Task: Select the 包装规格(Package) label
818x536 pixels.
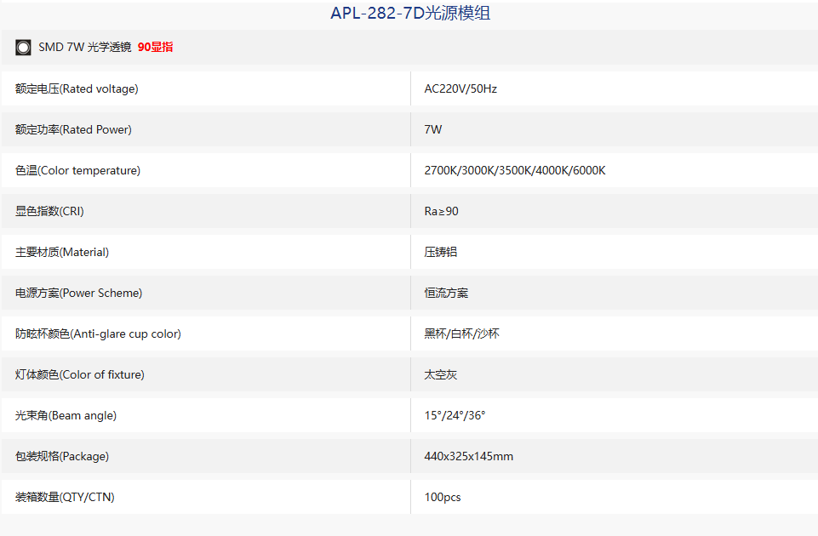Action: pos(62,456)
